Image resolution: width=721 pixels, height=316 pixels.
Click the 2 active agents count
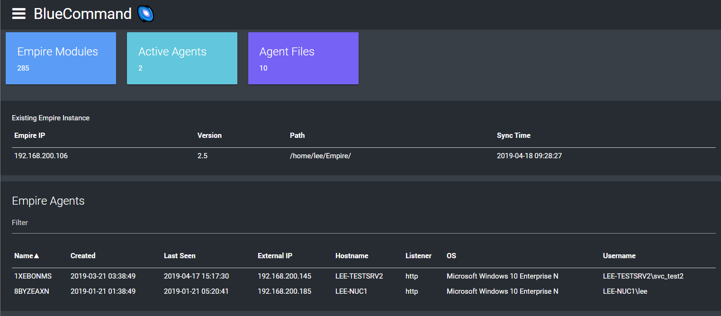click(141, 68)
